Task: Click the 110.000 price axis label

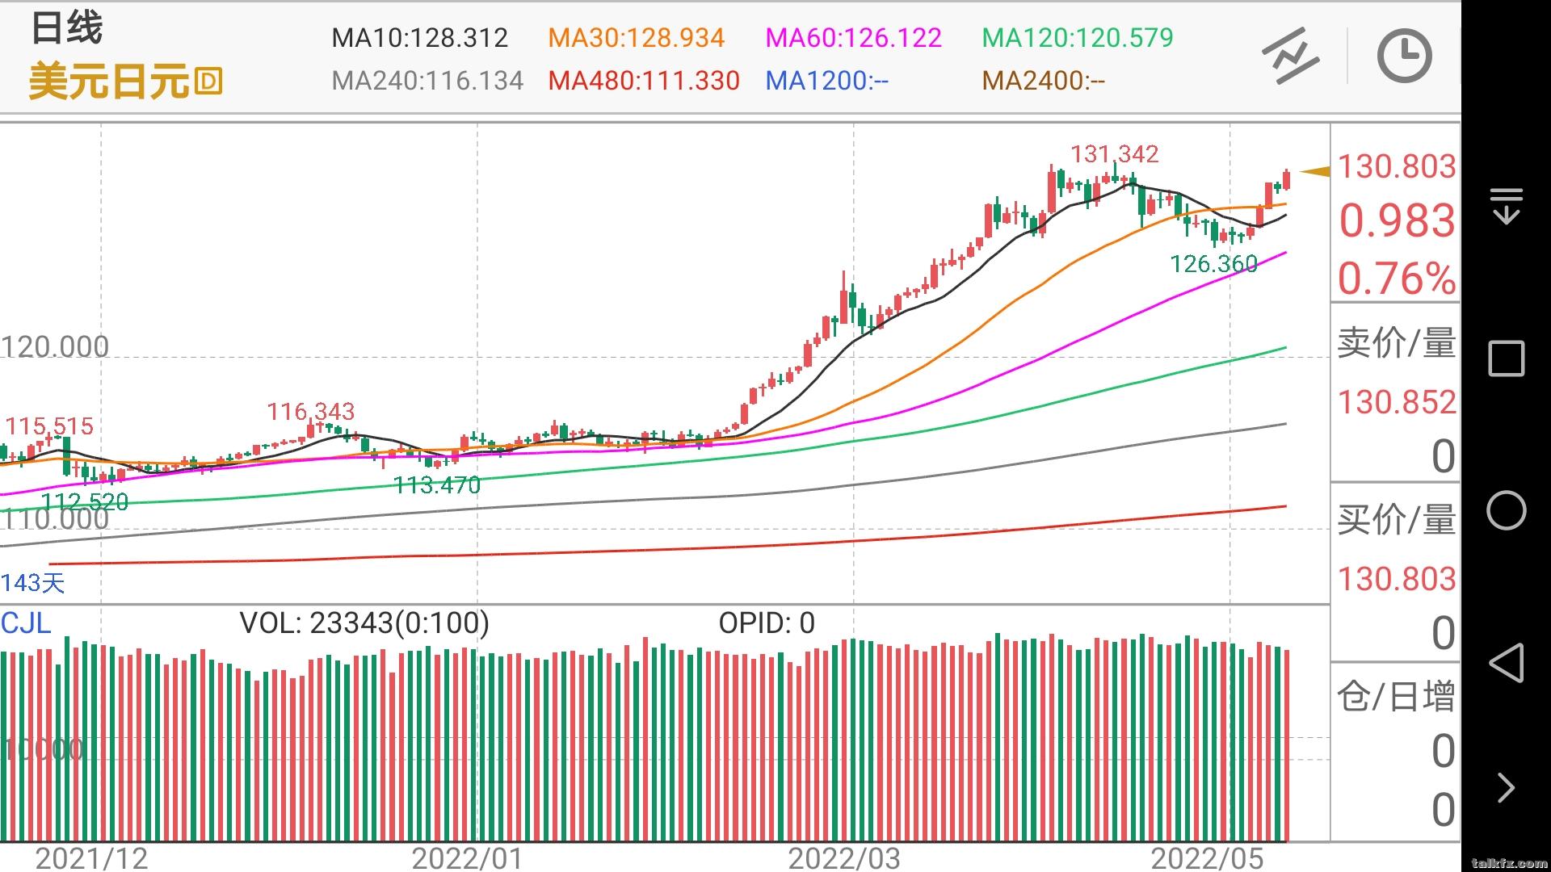Action: pyautogui.click(x=55, y=519)
